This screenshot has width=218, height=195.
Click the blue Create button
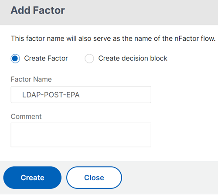click(32, 178)
